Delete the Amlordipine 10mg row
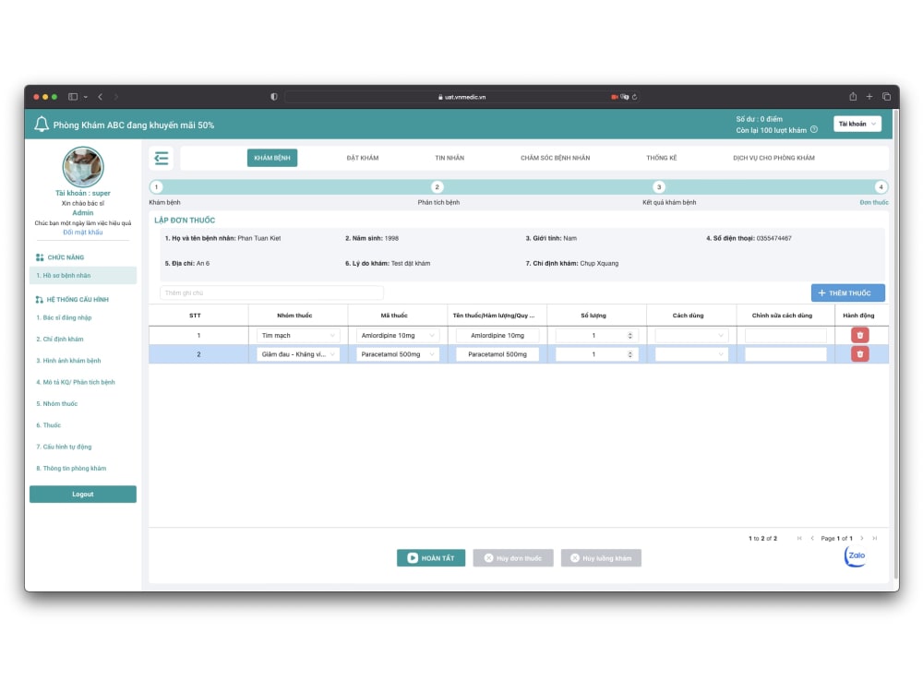 tap(859, 335)
